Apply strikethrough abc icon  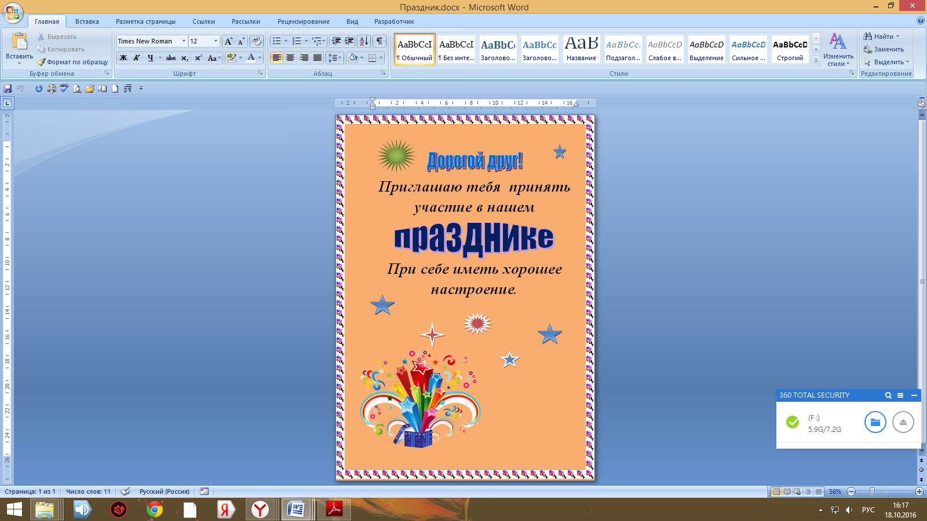[x=171, y=58]
